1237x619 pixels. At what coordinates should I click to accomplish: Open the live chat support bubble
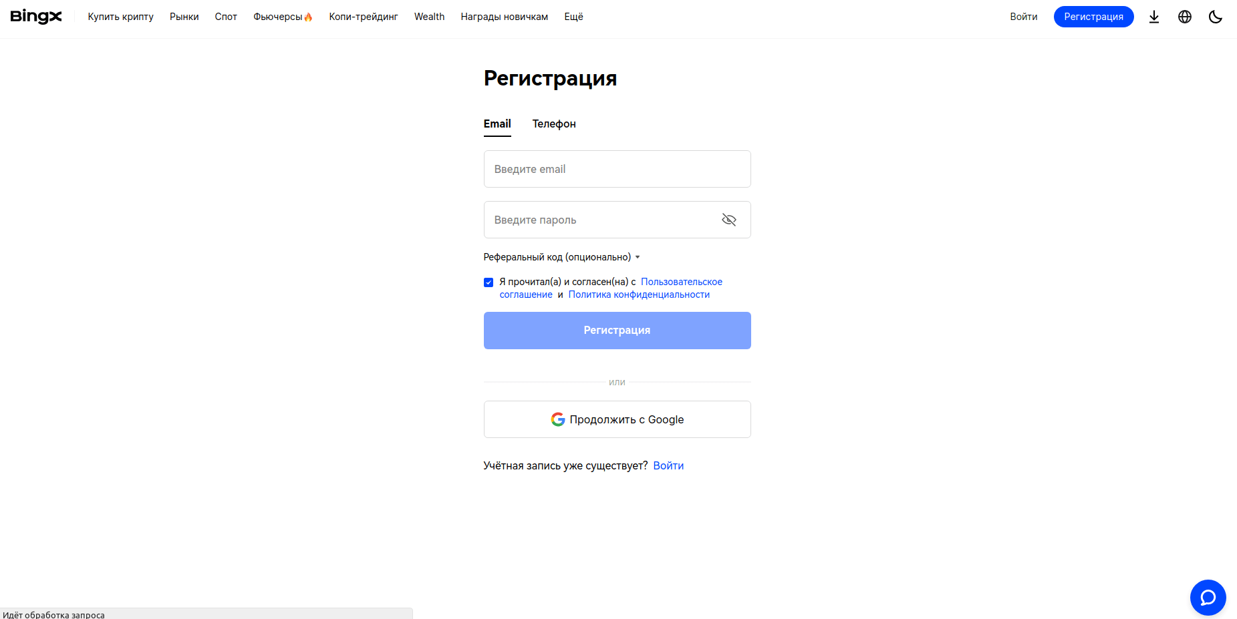[x=1208, y=597]
